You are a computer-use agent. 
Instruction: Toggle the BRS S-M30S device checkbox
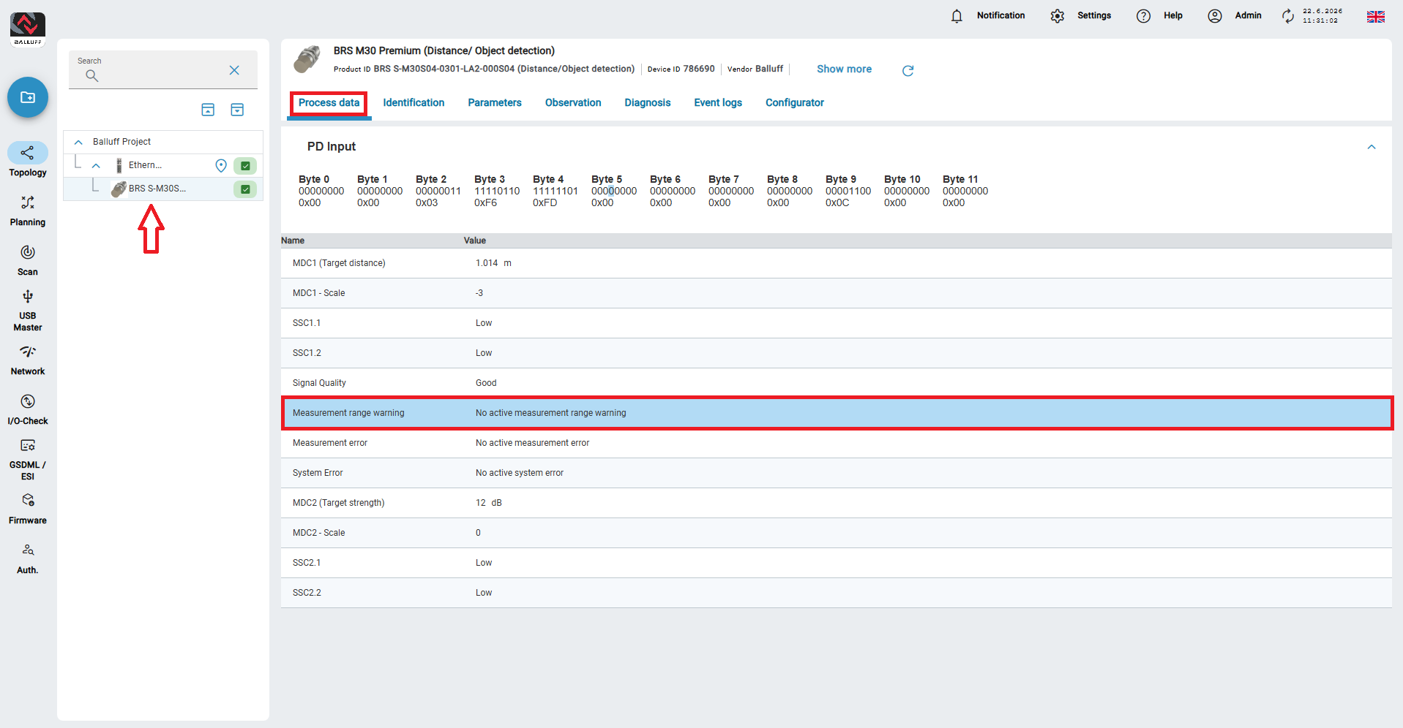point(245,189)
